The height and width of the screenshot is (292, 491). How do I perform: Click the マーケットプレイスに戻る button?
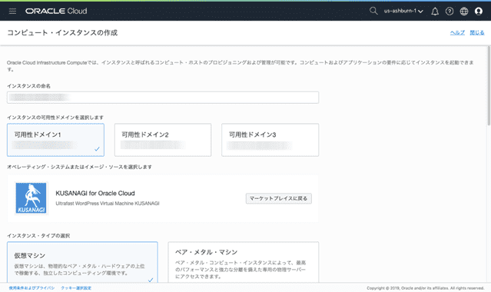pyautogui.click(x=279, y=198)
